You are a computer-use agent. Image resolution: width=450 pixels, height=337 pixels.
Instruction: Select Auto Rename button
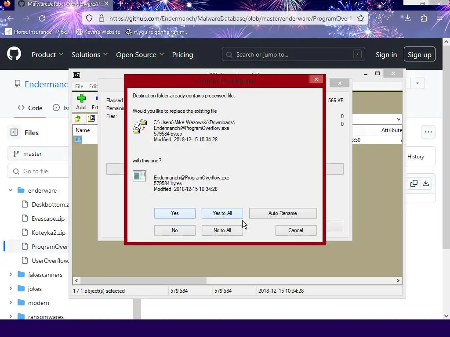click(283, 213)
